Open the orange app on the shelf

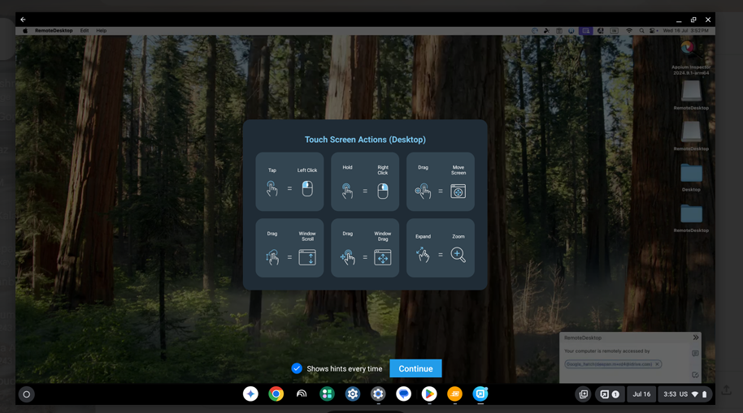coord(454,394)
